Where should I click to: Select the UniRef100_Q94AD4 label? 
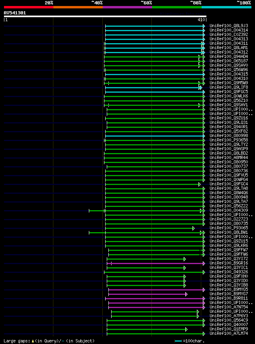pyautogui.click(x=229, y=57)
